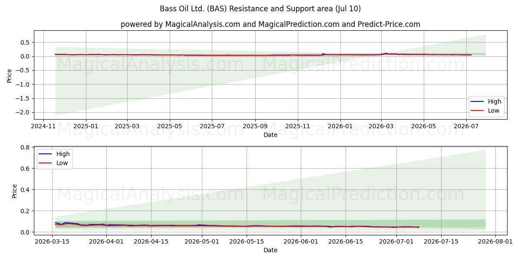Click the 'Date' axis label under top chart
The width and height of the screenshot is (521, 260).
(x=270, y=135)
